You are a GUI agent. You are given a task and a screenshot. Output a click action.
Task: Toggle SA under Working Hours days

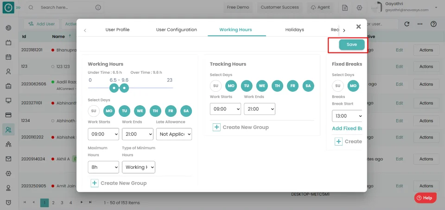click(x=186, y=111)
